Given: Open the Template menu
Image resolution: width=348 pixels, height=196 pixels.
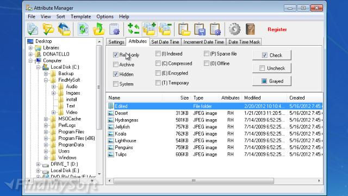Looking at the screenshot, I should [x=81, y=16].
